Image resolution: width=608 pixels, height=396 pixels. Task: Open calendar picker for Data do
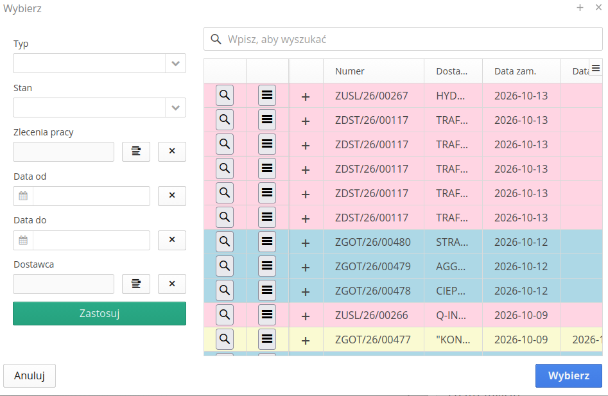point(23,240)
